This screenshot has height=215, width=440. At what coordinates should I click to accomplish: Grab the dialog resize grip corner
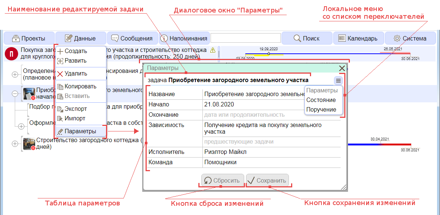[x=343, y=187]
